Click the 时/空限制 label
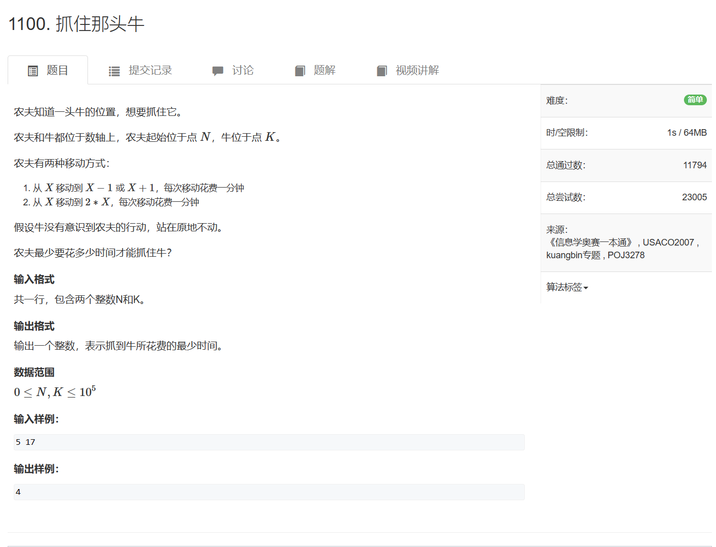This screenshot has width=716, height=547. coord(567,133)
